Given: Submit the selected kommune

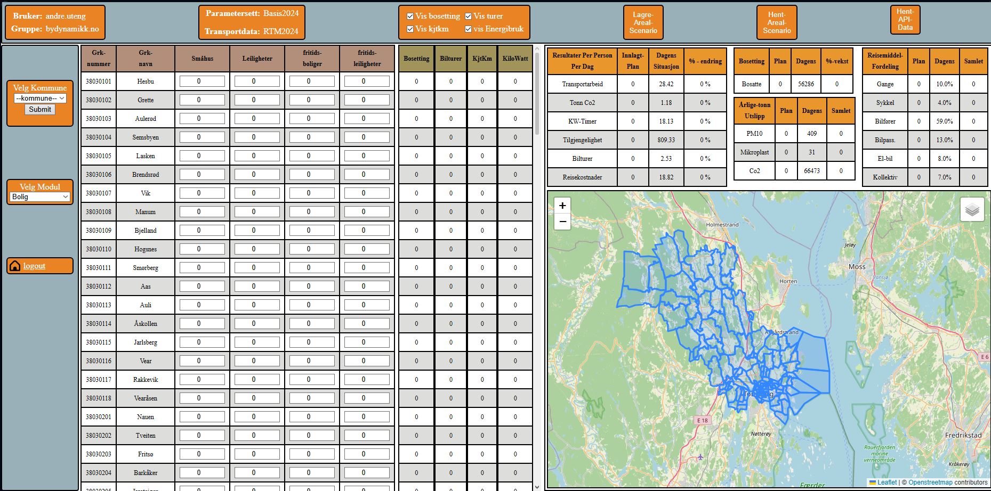Looking at the screenshot, I should 40,110.
